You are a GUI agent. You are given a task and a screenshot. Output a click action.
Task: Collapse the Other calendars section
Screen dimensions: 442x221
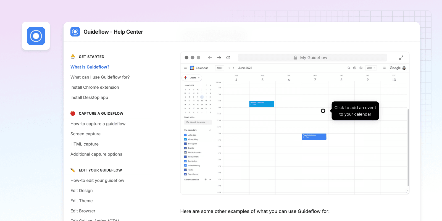pos(210,180)
